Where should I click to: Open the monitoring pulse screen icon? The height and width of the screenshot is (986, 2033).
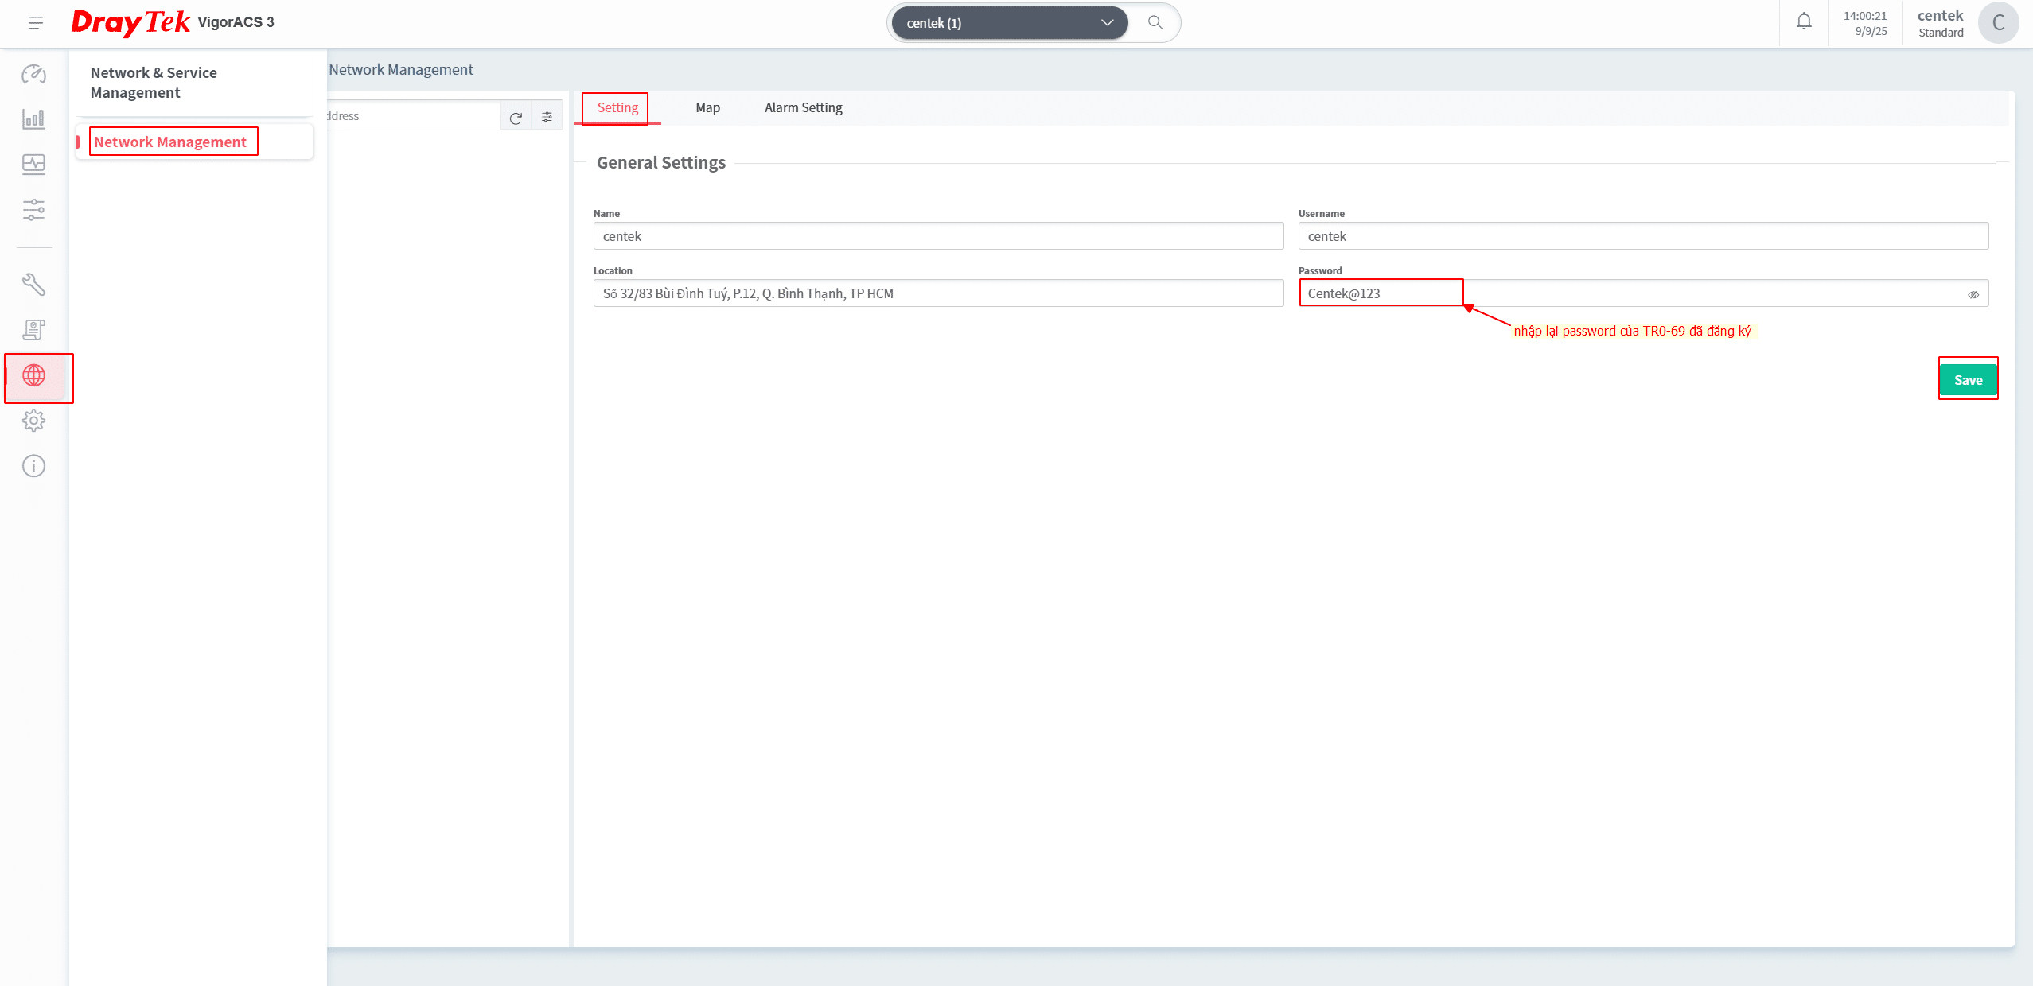pos(33,165)
